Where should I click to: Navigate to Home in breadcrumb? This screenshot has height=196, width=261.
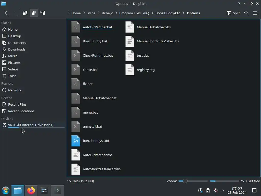coord(76,13)
